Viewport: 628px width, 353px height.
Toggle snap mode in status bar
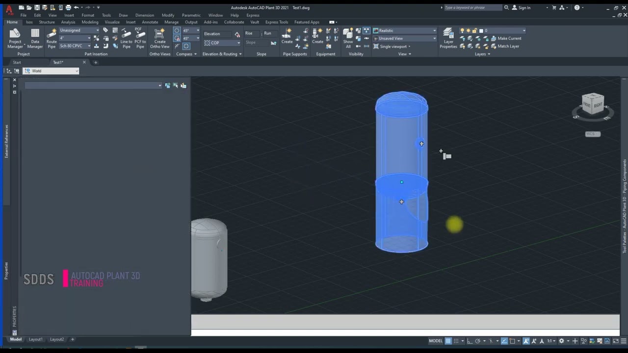pyautogui.click(x=457, y=341)
